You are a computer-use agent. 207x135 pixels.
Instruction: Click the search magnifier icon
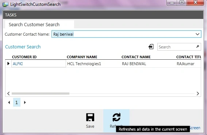pyautogui.click(x=198, y=47)
